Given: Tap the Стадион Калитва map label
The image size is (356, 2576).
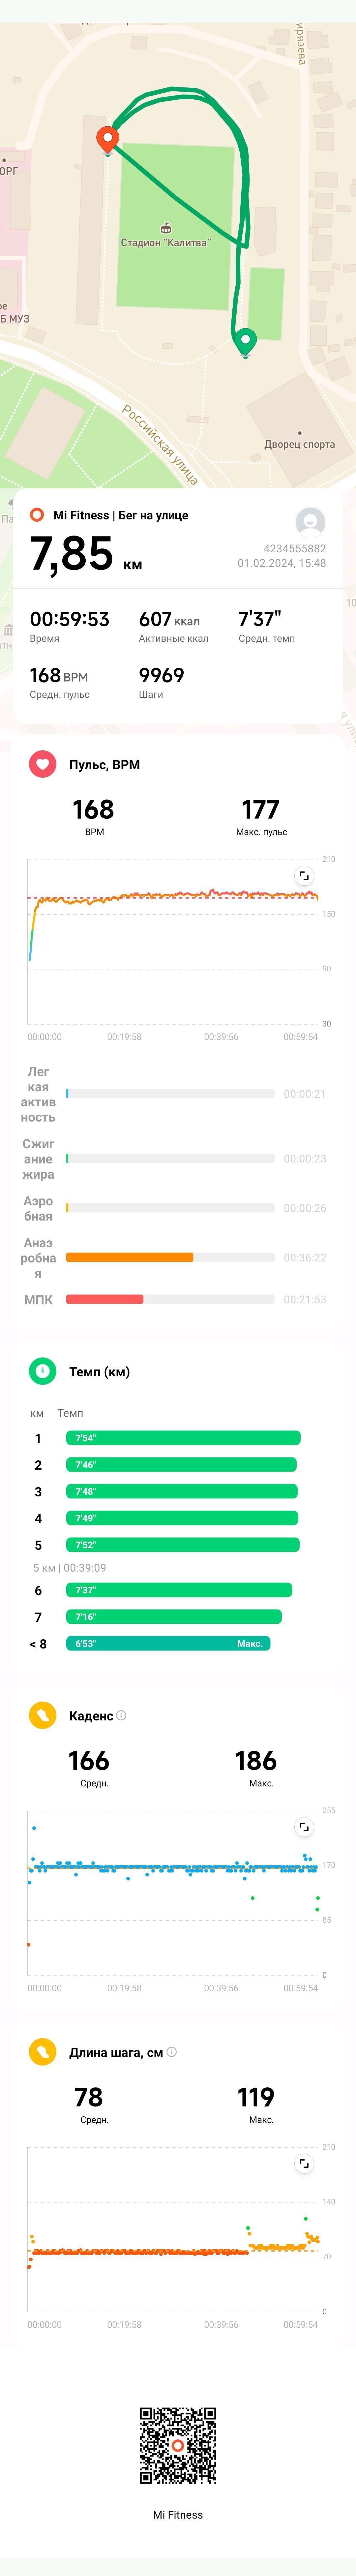Looking at the screenshot, I should [x=166, y=242].
